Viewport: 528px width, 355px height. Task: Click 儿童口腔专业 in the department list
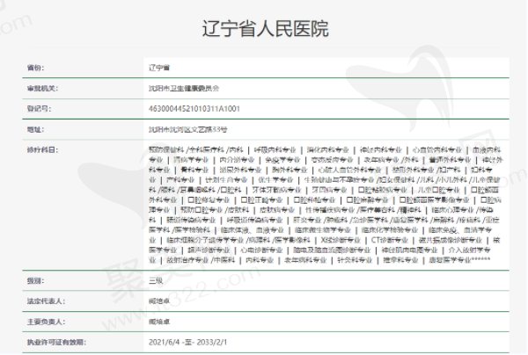coord(438,191)
